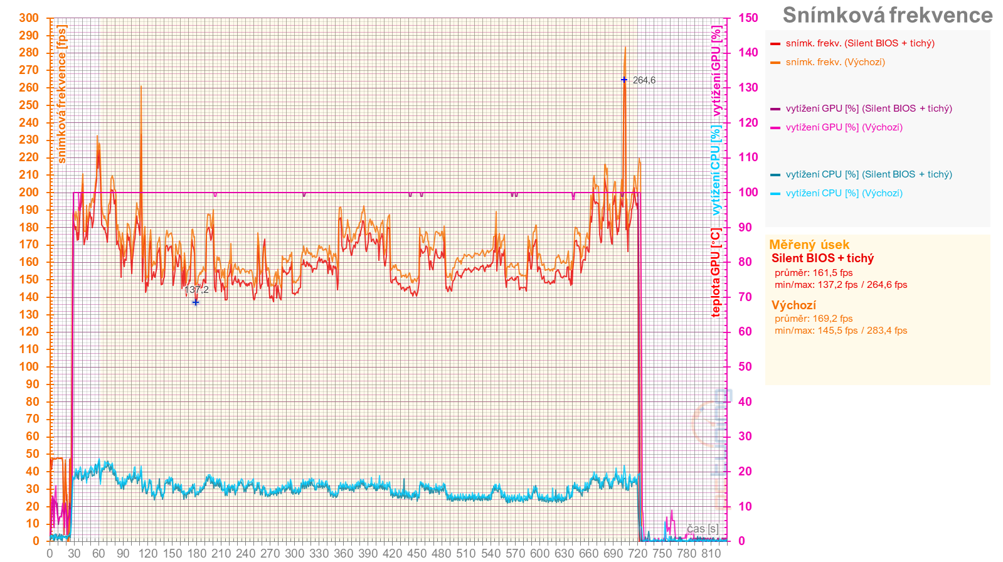
Task: Click the rotated 'snímková frekvence [fps]' axis label
Action: pos(61,94)
